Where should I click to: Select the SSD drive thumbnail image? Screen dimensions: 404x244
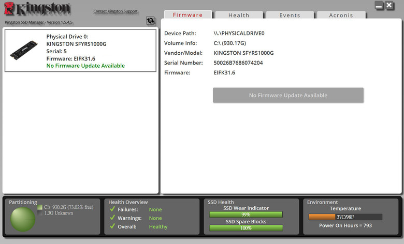click(x=24, y=50)
